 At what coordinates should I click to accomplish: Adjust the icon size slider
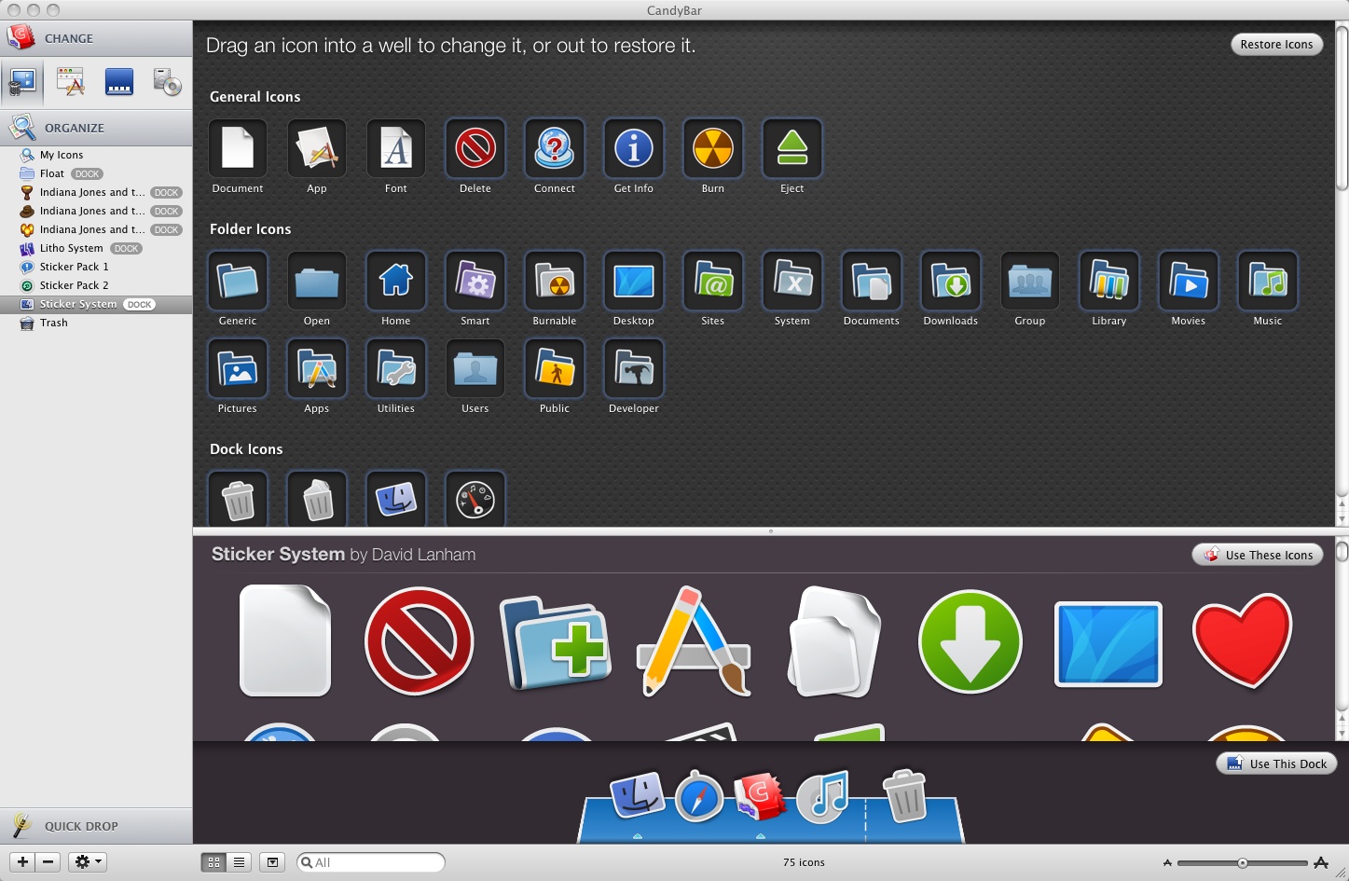pos(1242,863)
